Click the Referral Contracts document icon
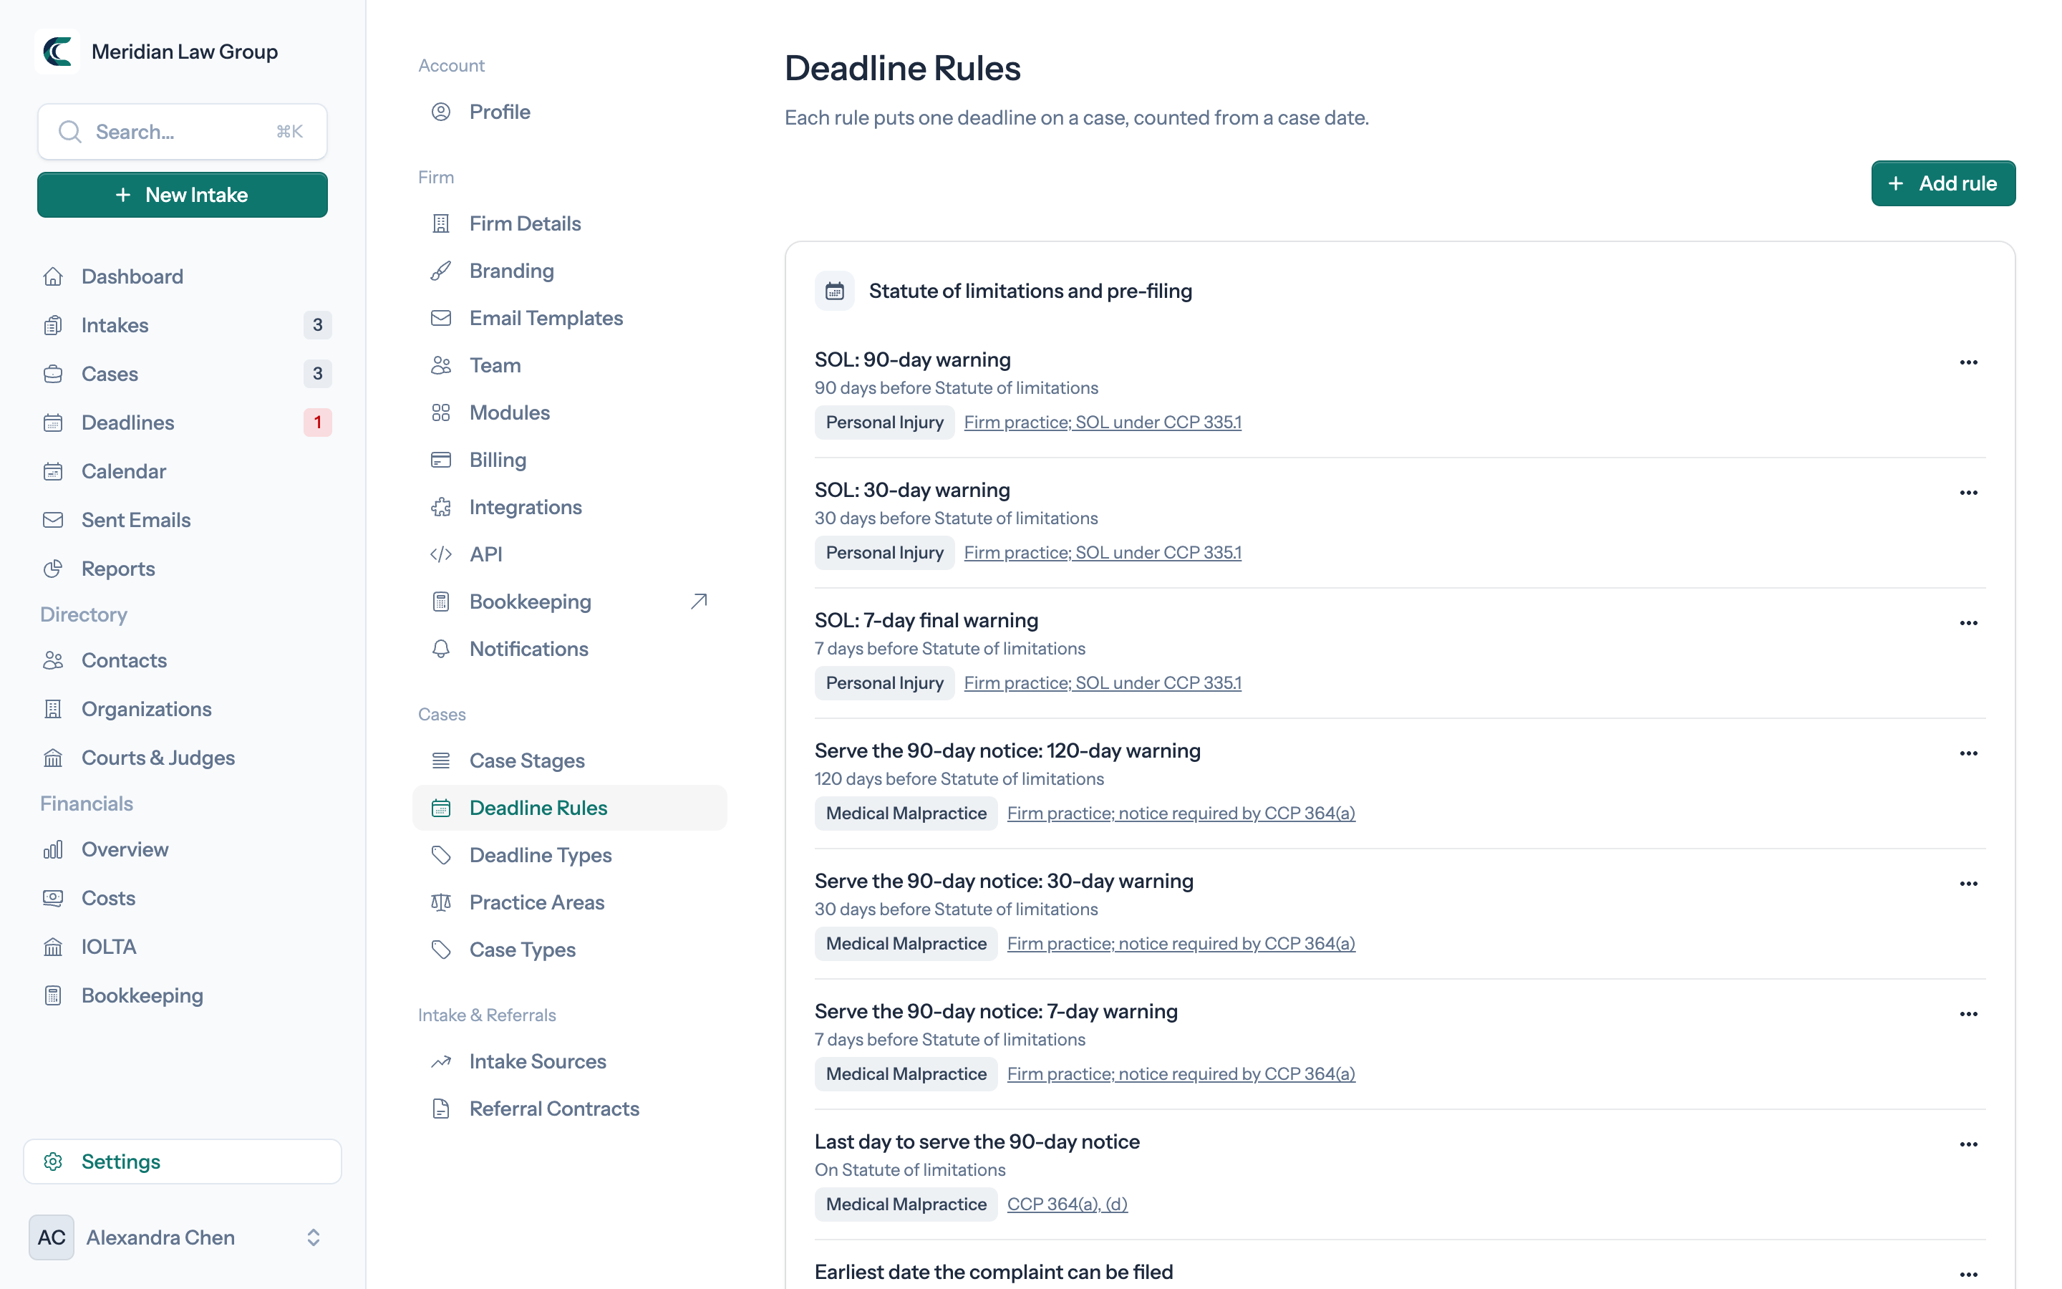 tap(440, 1109)
